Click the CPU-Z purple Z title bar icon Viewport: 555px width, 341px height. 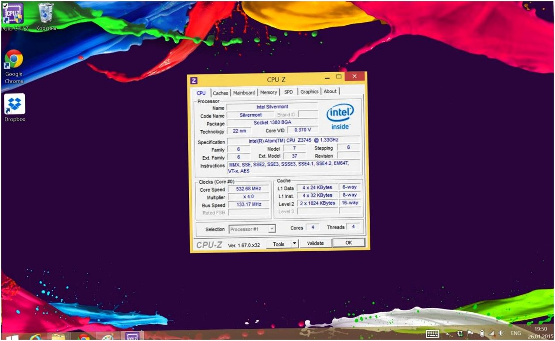[x=194, y=80]
